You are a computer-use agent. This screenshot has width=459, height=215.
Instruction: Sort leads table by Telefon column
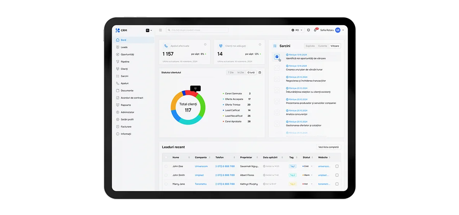point(235,157)
